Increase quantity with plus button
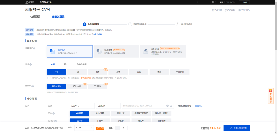This screenshot has height=134, width=277. pos(130,128)
